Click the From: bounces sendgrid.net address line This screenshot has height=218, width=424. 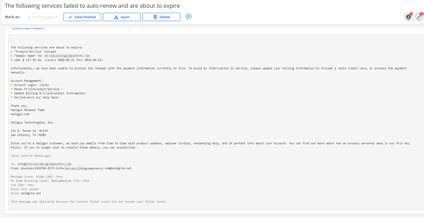71,169
